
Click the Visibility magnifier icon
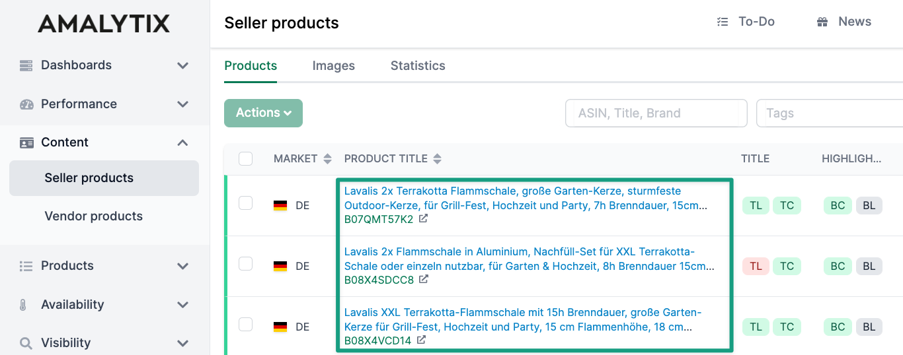(26, 343)
